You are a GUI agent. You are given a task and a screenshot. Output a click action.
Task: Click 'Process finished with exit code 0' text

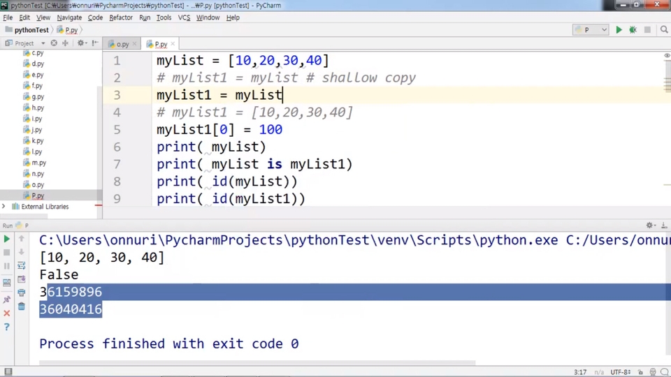tap(169, 343)
